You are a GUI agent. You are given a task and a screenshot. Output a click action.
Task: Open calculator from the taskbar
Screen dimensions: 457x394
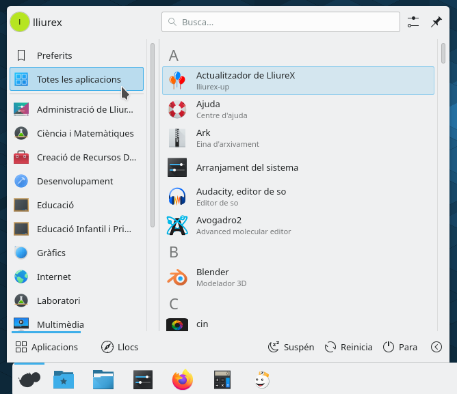222,380
